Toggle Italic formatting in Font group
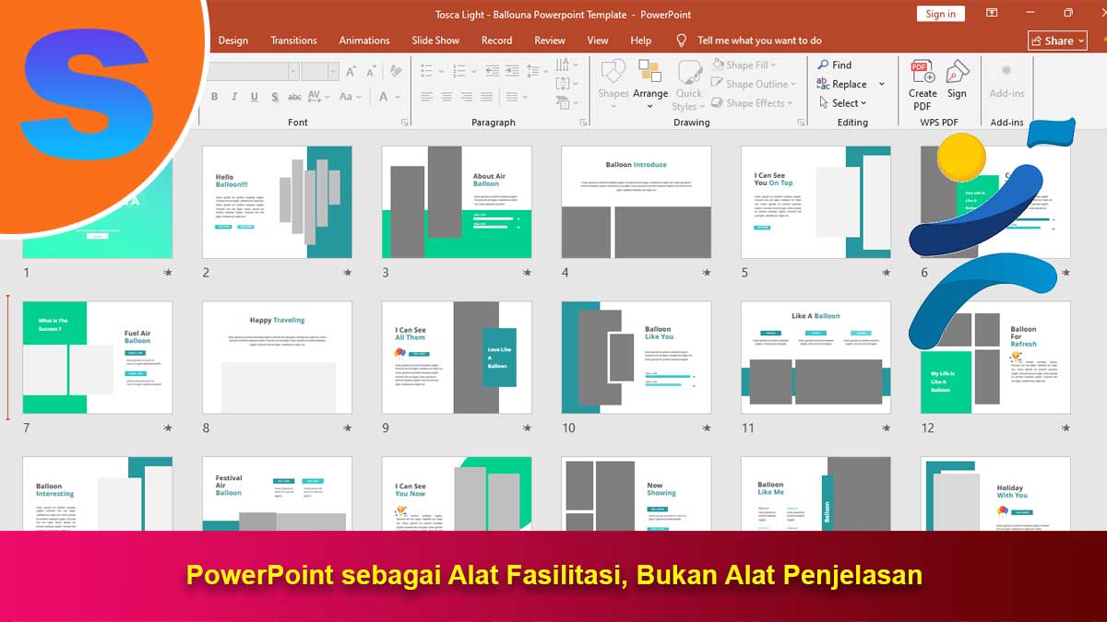 [x=234, y=97]
